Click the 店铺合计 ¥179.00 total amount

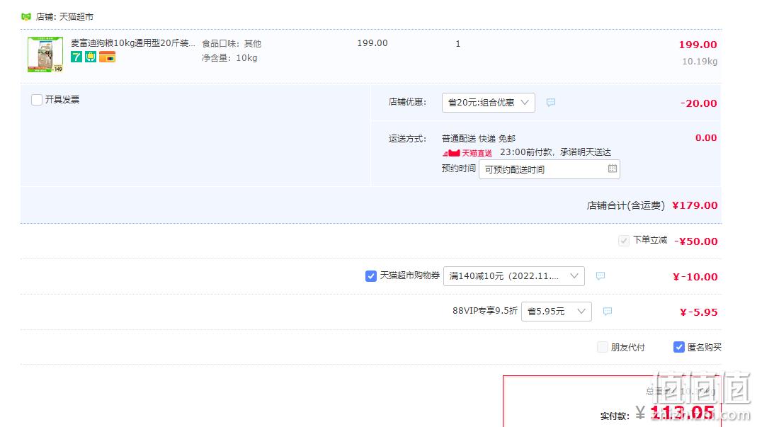point(695,205)
